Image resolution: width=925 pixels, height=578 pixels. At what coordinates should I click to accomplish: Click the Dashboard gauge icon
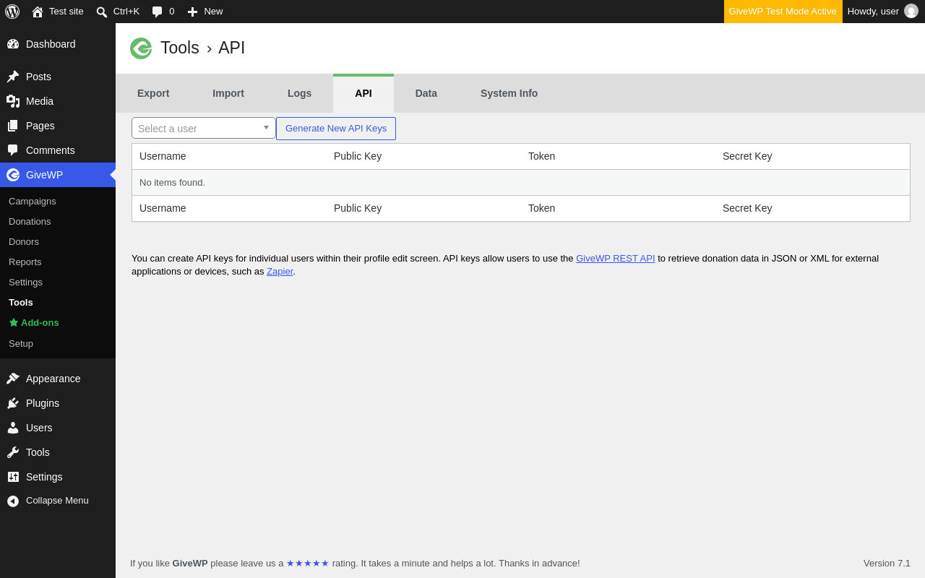13,44
